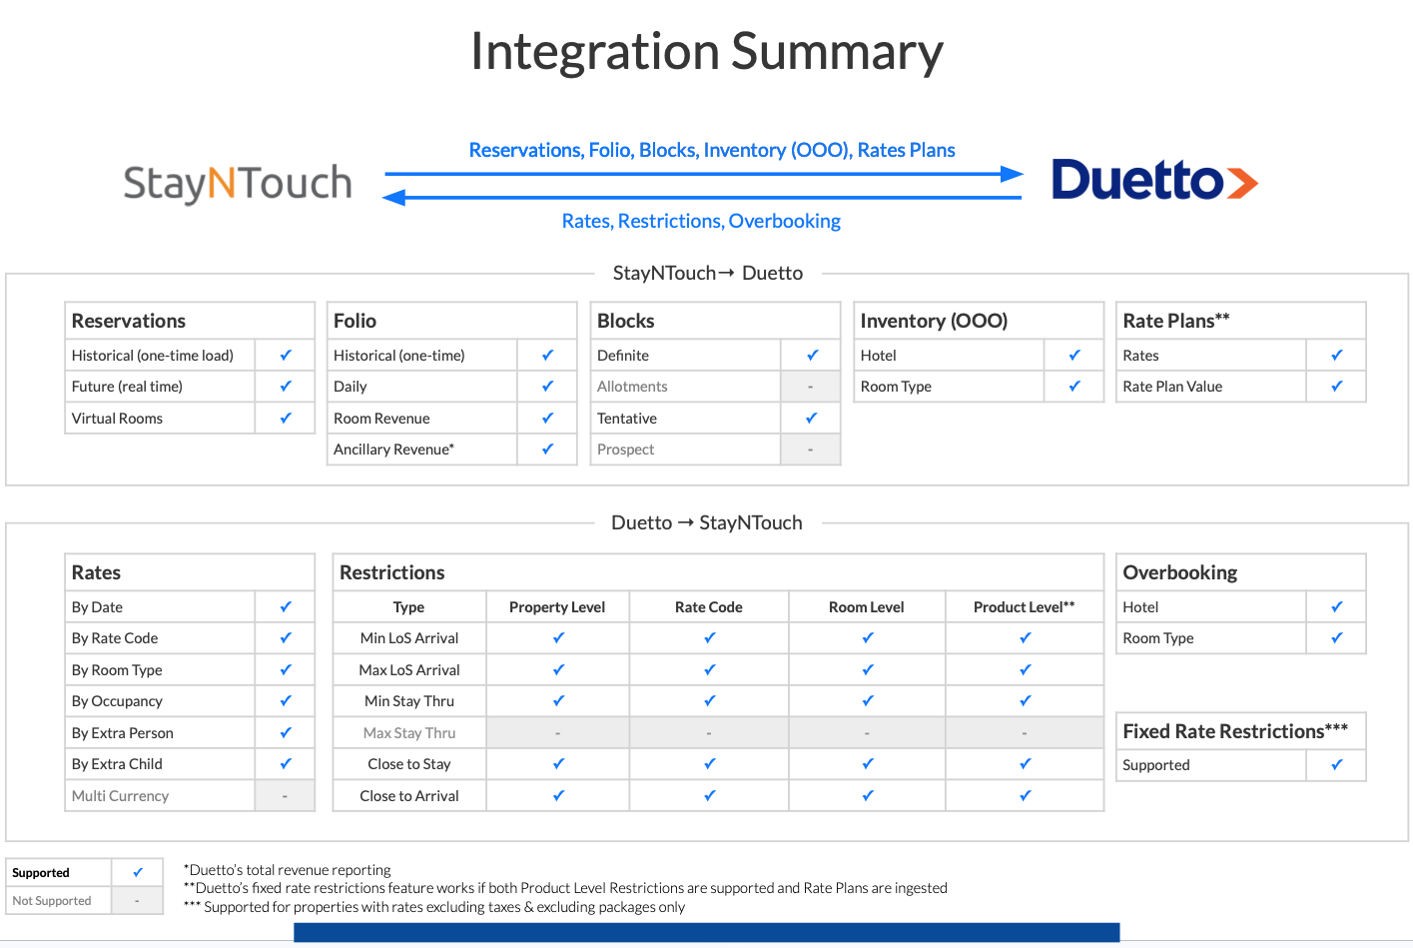Click the 'Duetto → StayNTouch' section heading

pos(707,522)
